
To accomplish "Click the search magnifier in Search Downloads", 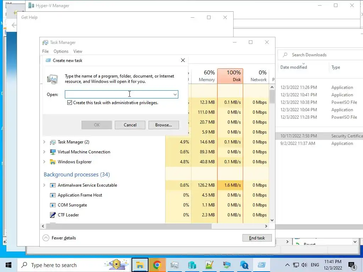I will click(x=285, y=55).
